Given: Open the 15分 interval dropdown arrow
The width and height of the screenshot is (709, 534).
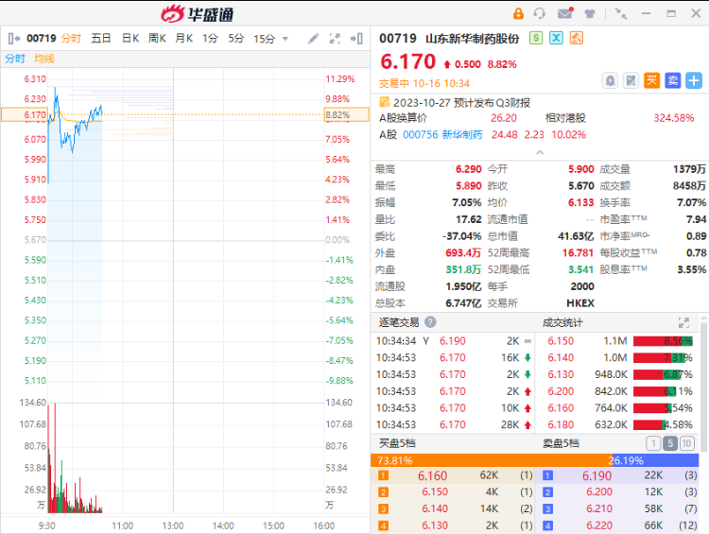Looking at the screenshot, I should point(285,39).
